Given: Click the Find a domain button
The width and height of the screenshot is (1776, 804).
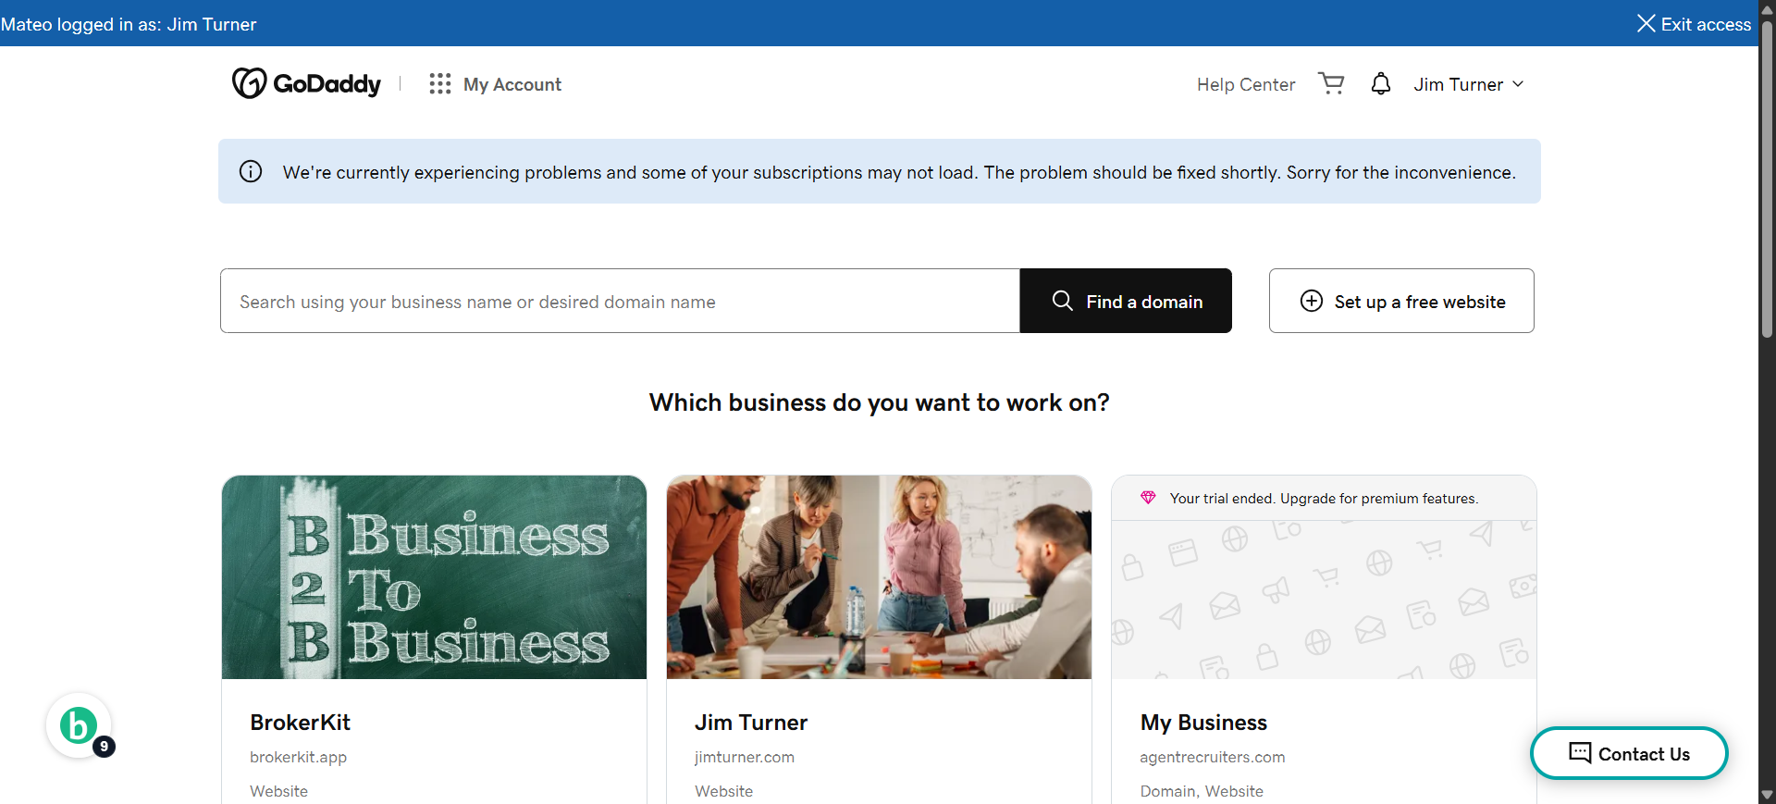Looking at the screenshot, I should point(1126,301).
